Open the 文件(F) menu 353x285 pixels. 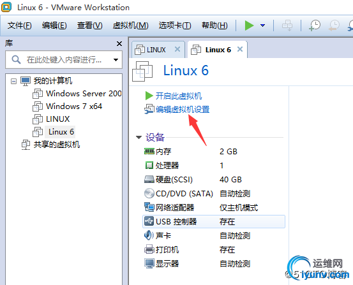[x=20, y=26]
